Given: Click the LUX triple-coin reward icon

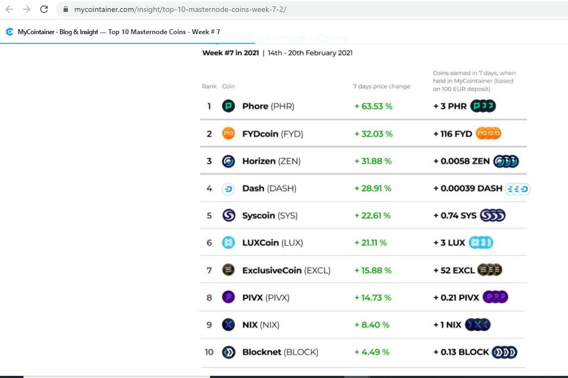Looking at the screenshot, I should pyautogui.click(x=481, y=242).
